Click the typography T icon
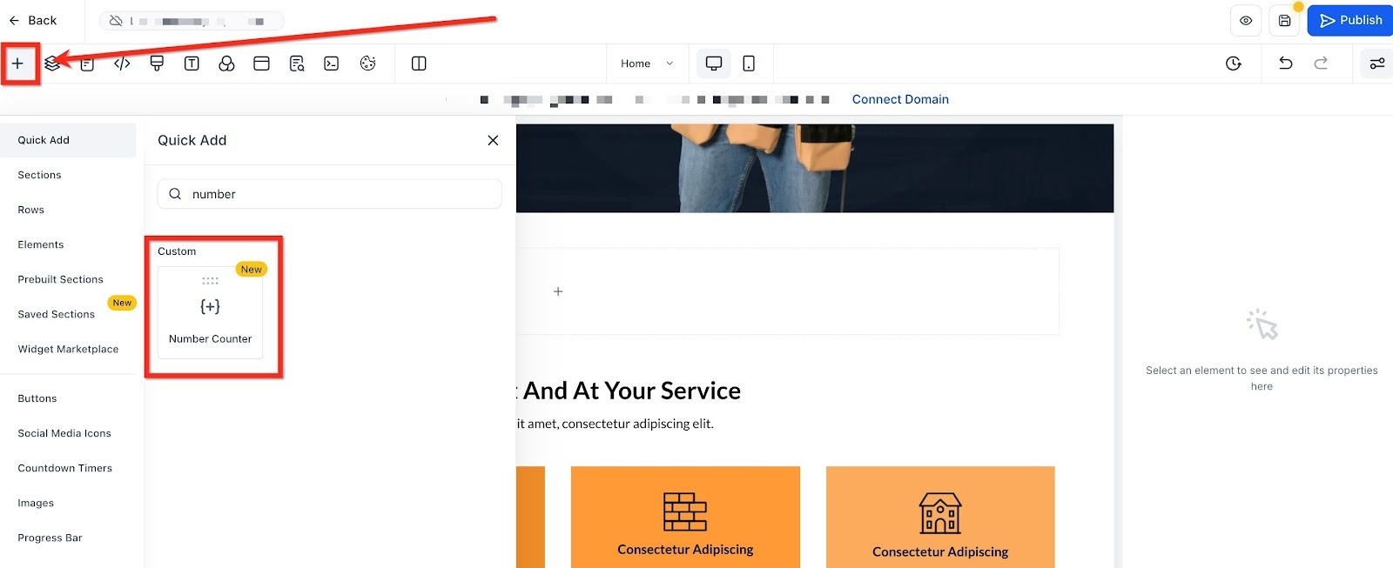Screen dimensions: 1393x568 pyautogui.click(x=192, y=63)
